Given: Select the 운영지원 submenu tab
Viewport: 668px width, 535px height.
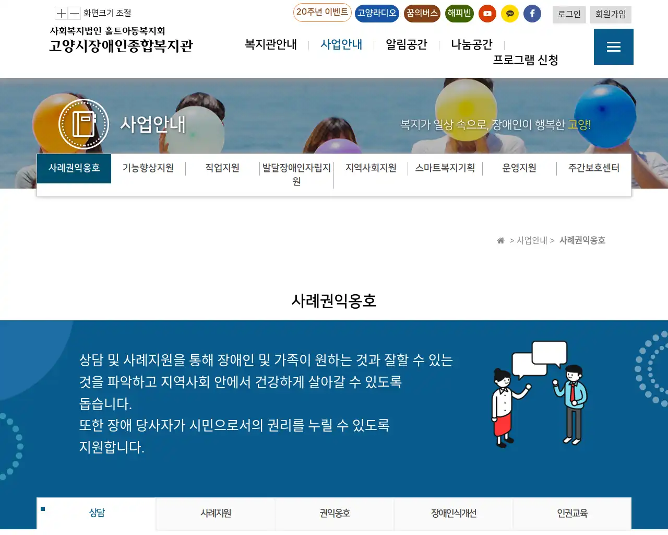Looking at the screenshot, I should pos(519,168).
